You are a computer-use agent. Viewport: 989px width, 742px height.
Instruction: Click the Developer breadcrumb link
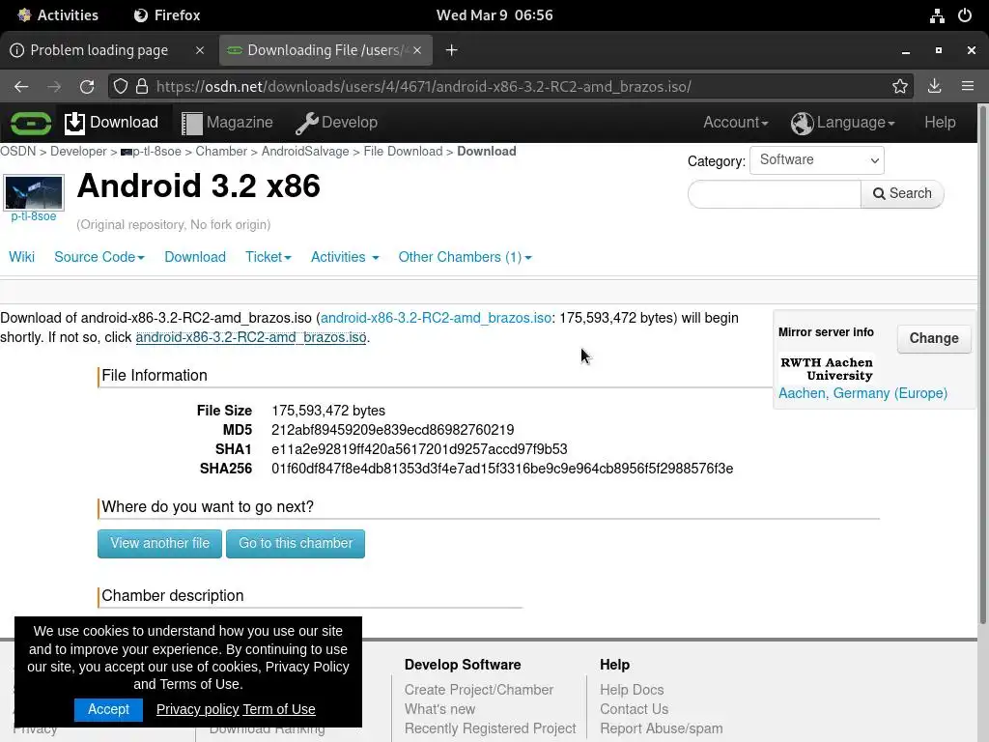coord(78,152)
